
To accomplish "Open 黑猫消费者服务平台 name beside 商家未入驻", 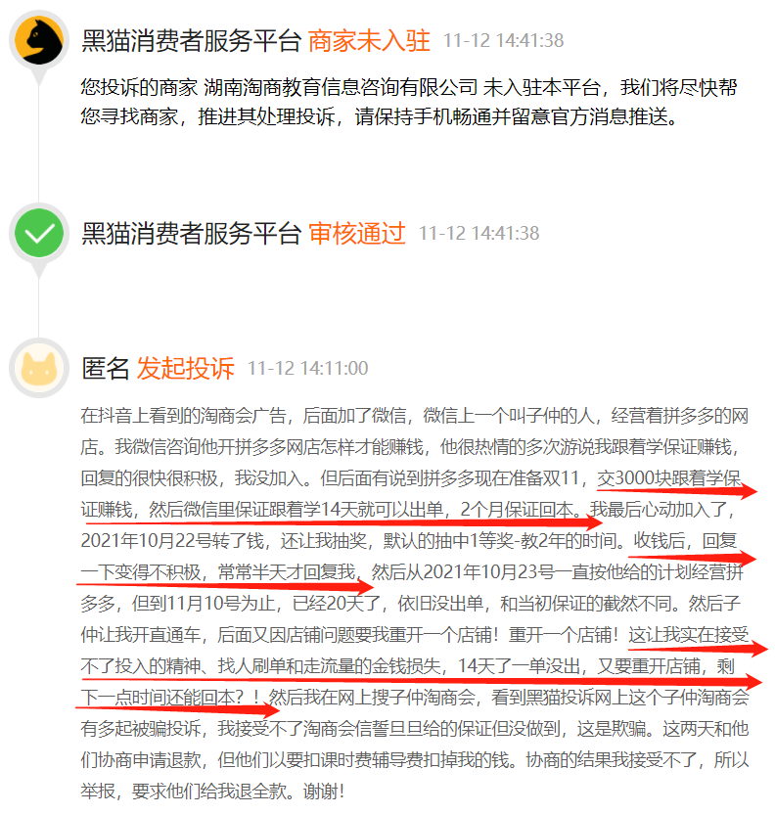I will point(191,40).
